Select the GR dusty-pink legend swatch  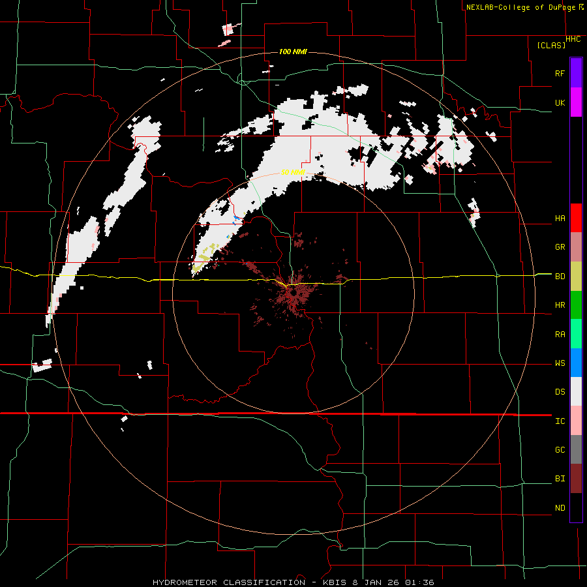click(576, 247)
